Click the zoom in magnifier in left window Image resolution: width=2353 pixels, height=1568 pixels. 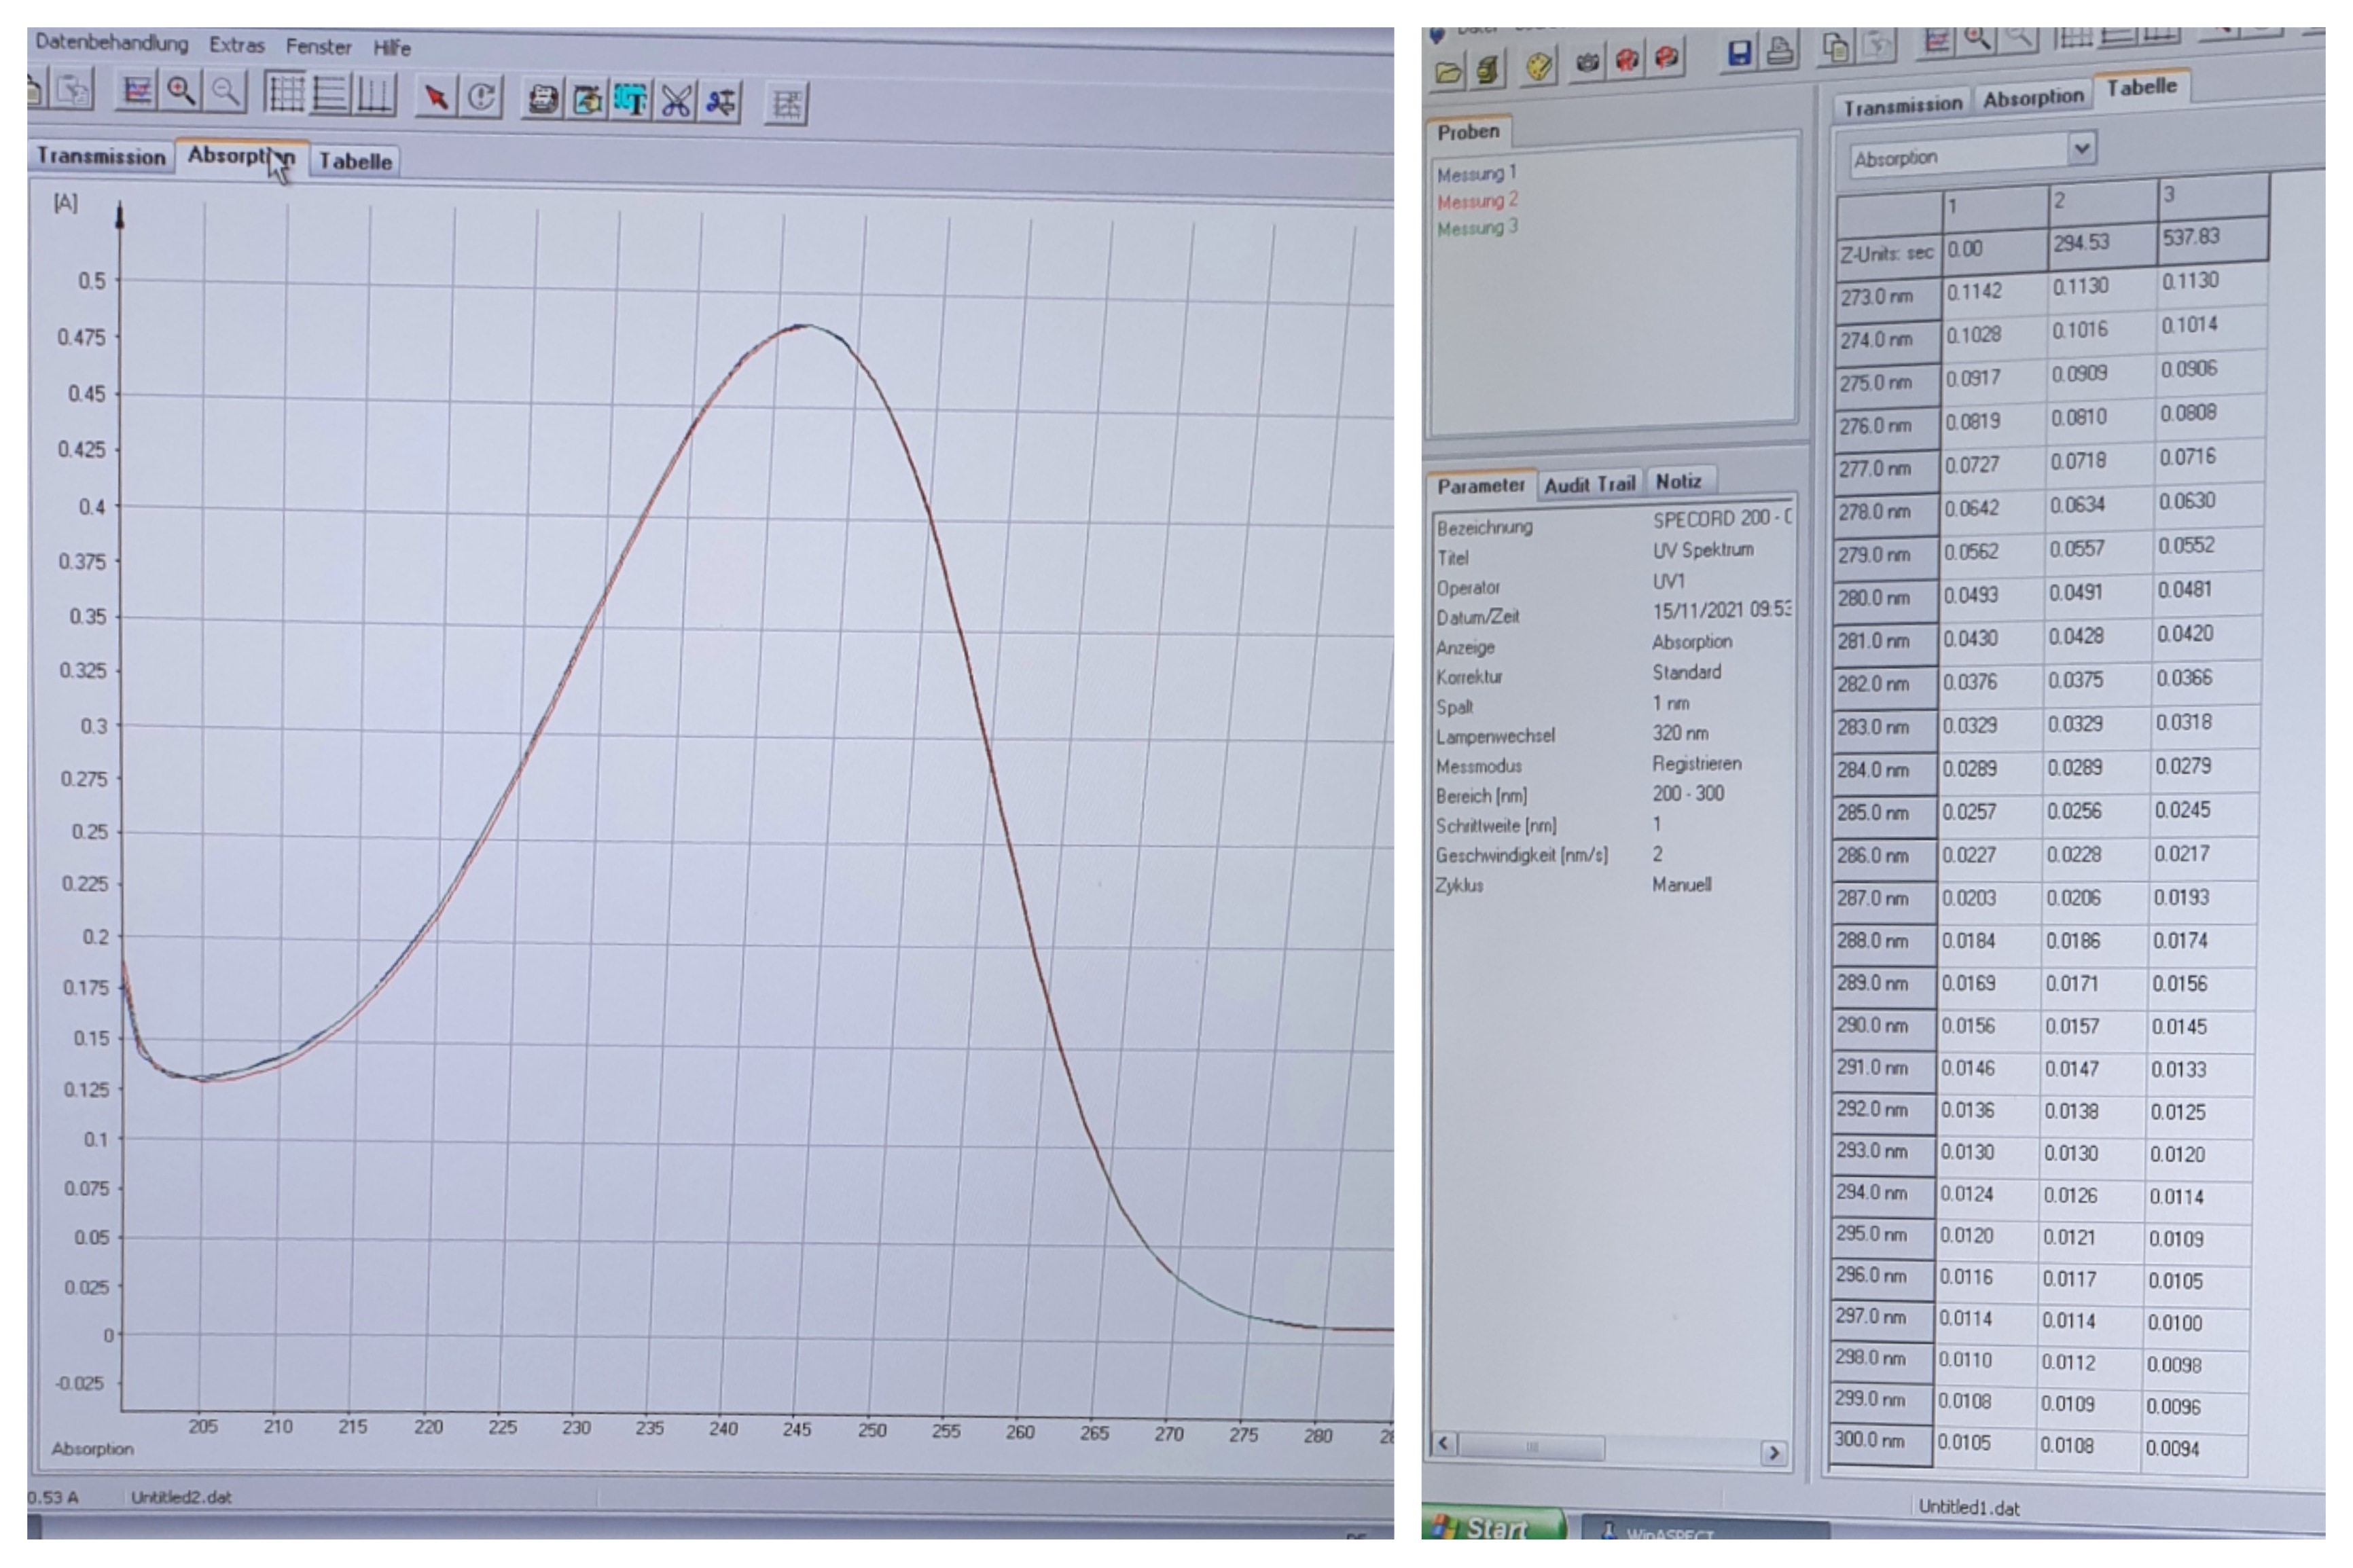tap(181, 91)
